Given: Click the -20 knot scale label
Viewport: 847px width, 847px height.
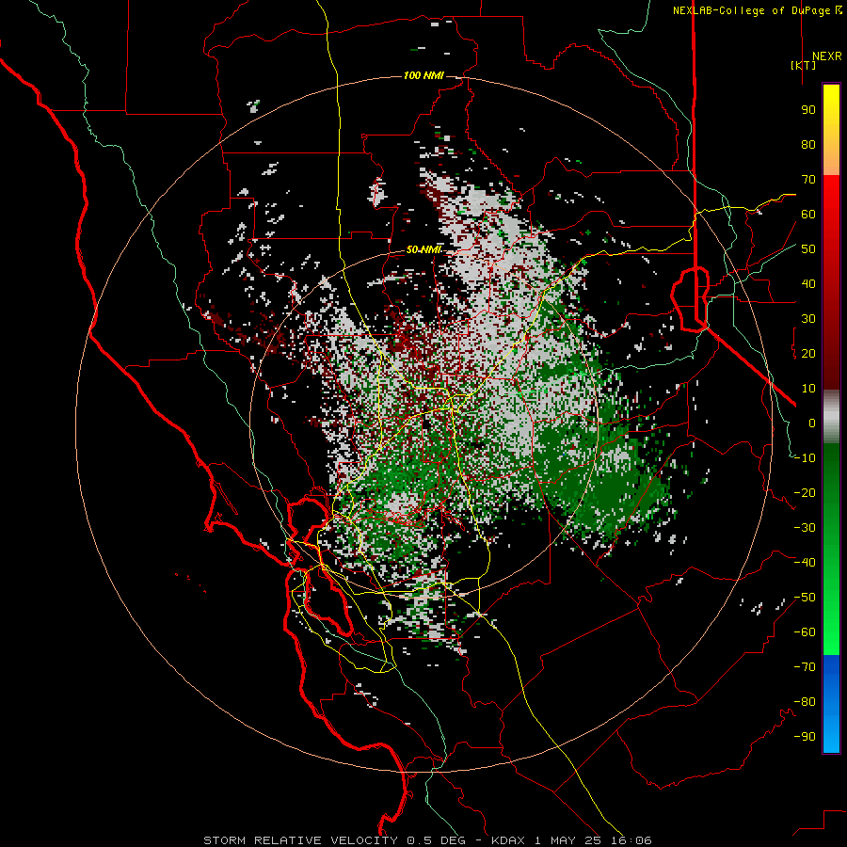Looking at the screenshot, I should coord(805,493).
